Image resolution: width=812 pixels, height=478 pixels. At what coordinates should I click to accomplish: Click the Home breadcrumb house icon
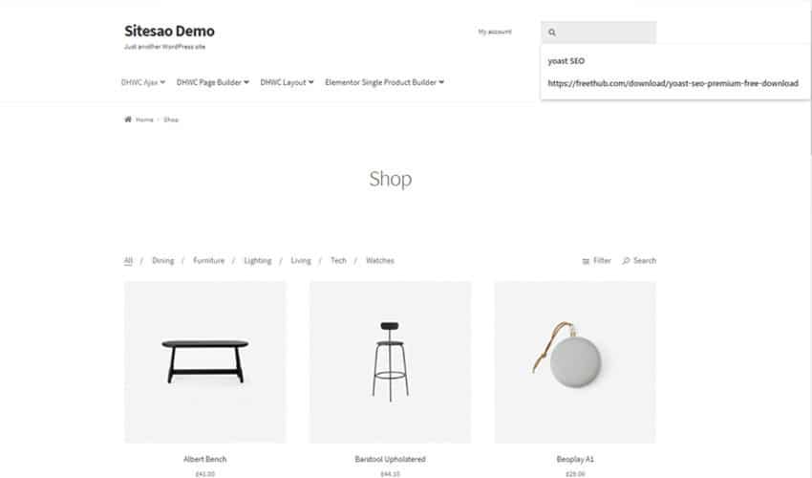[x=128, y=119]
